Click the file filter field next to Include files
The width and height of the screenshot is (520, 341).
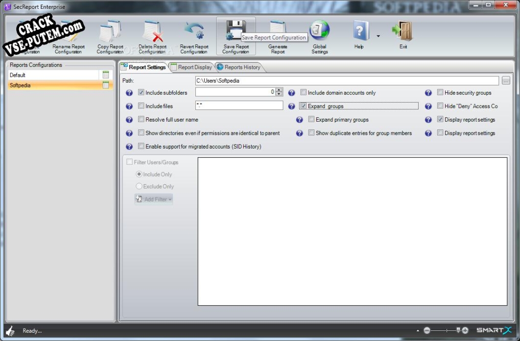[239, 106]
